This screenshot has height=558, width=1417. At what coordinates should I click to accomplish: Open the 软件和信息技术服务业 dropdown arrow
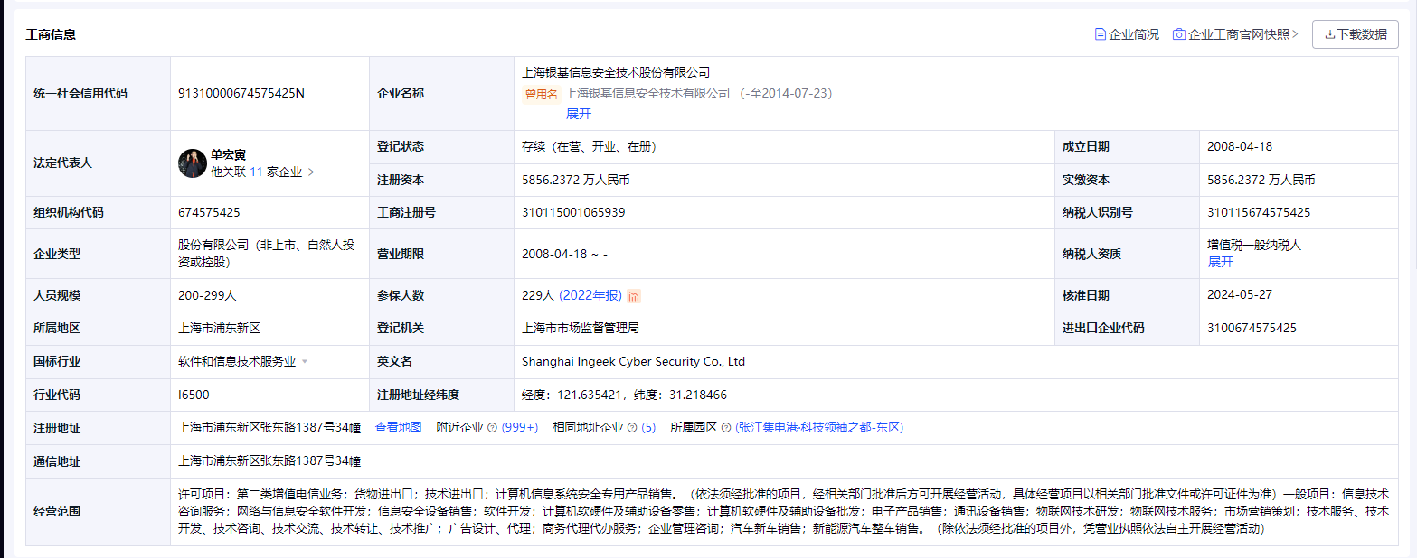(305, 361)
